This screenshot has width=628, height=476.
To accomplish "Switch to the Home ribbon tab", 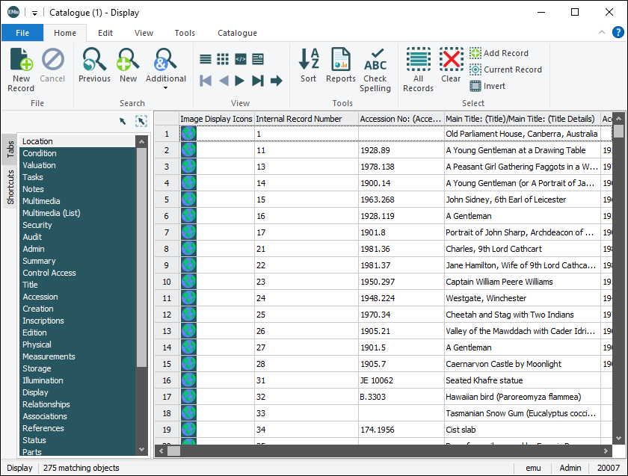I will pos(65,33).
